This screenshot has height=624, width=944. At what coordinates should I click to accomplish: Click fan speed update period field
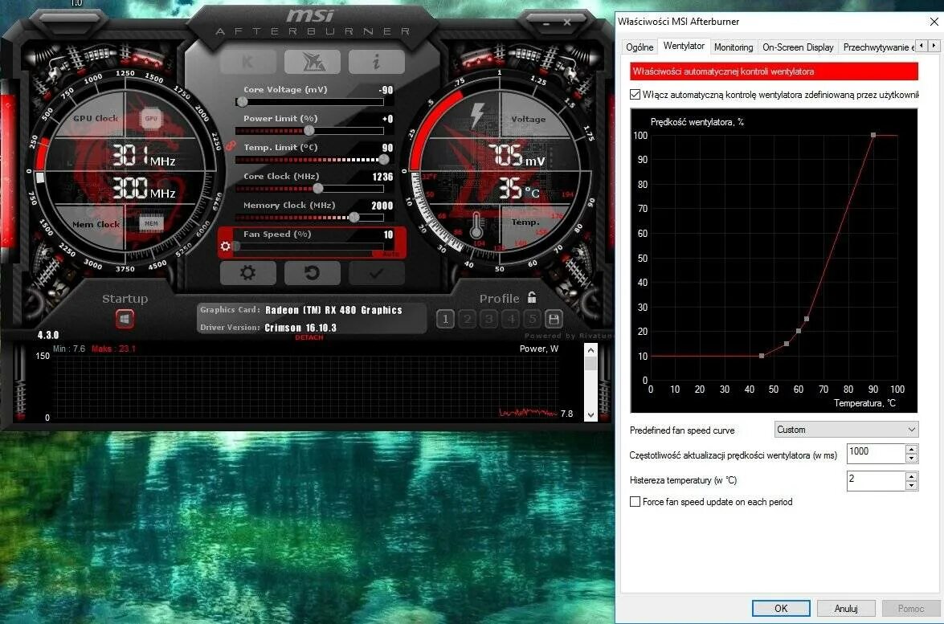click(x=876, y=453)
